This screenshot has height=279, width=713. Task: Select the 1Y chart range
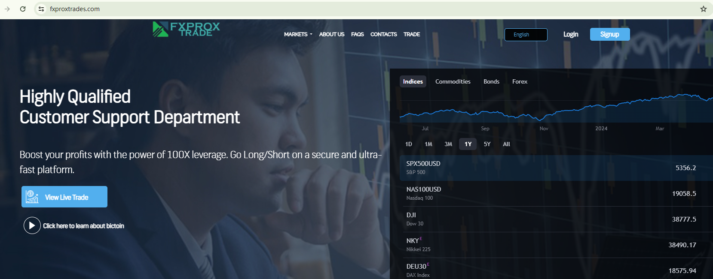pyautogui.click(x=468, y=144)
